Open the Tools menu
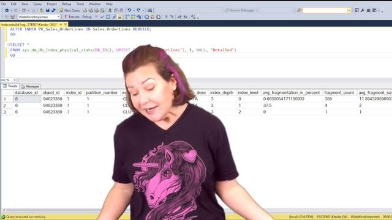This screenshot has height=220, width=392. [x=80, y=4]
